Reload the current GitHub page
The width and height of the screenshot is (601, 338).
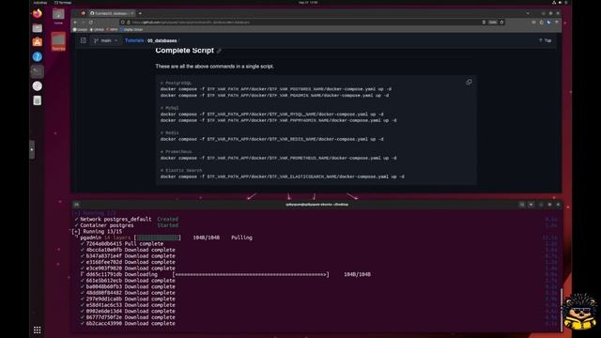(91, 23)
